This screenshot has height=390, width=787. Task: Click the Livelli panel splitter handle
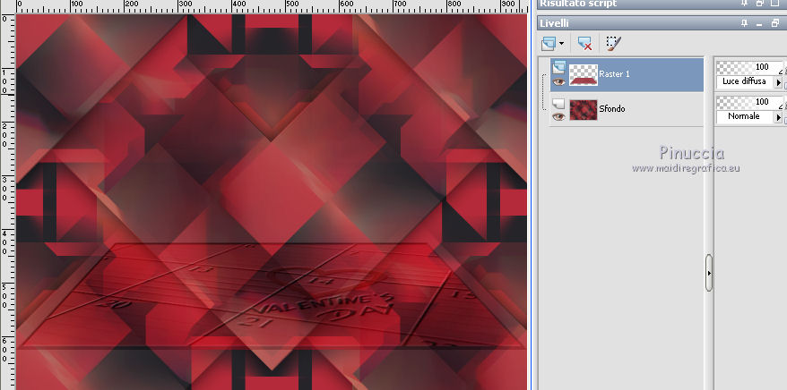tap(709, 273)
